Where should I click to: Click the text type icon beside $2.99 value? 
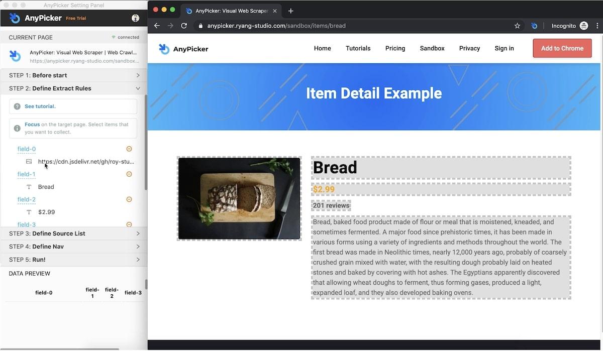tap(29, 212)
